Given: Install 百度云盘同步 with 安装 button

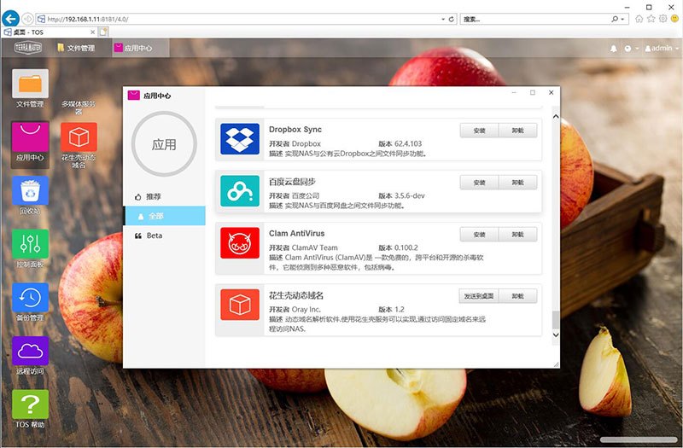Looking at the screenshot, I should click(x=479, y=183).
